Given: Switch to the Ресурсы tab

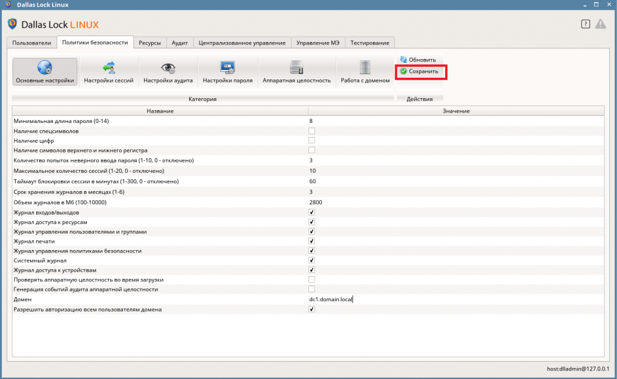Looking at the screenshot, I should pos(149,43).
